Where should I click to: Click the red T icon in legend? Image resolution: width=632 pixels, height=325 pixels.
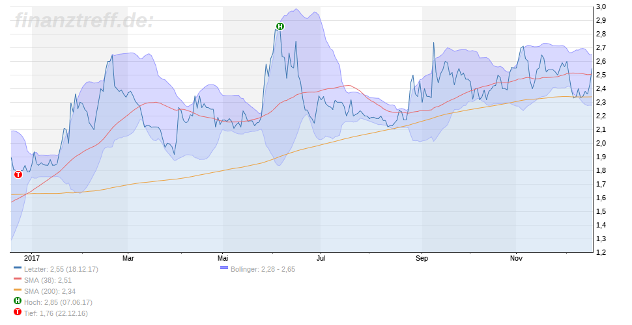click(18, 313)
